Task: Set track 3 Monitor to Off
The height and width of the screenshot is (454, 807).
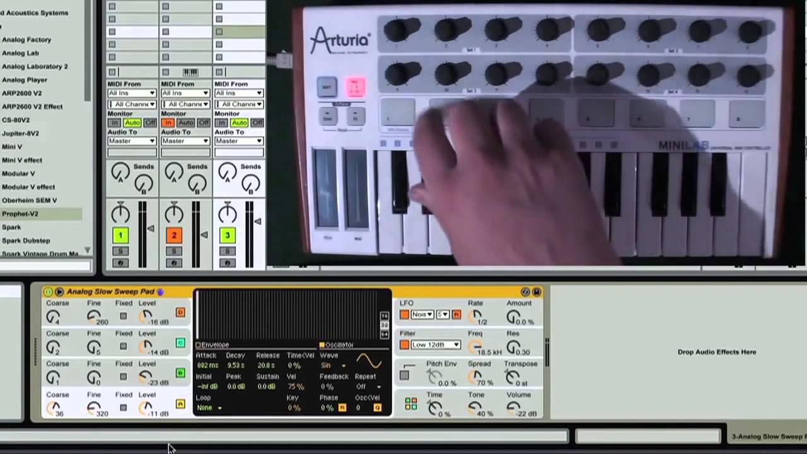Action: [257, 122]
